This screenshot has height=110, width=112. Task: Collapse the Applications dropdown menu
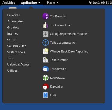tap(31, 3)
